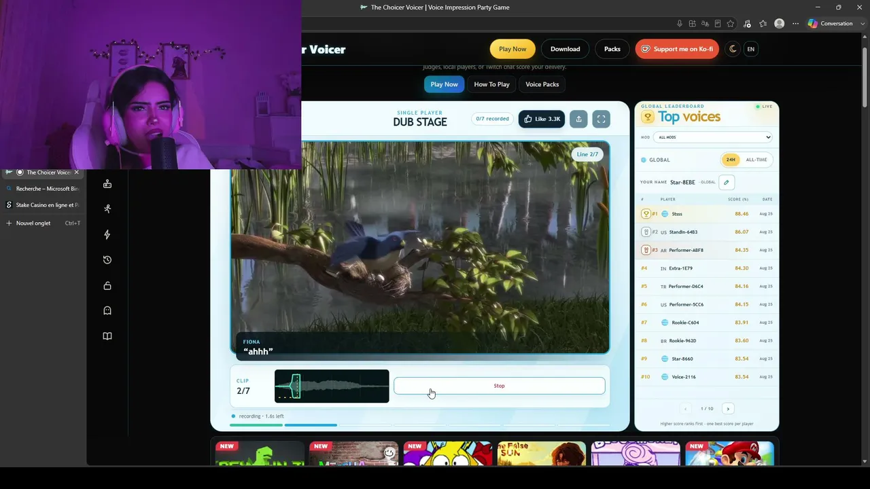Close The Choicer Voicer tab

point(76,173)
